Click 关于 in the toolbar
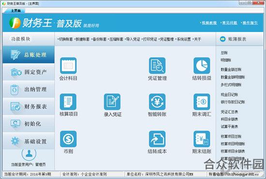Screen dimensions: 266x179 [x=197, y=39]
